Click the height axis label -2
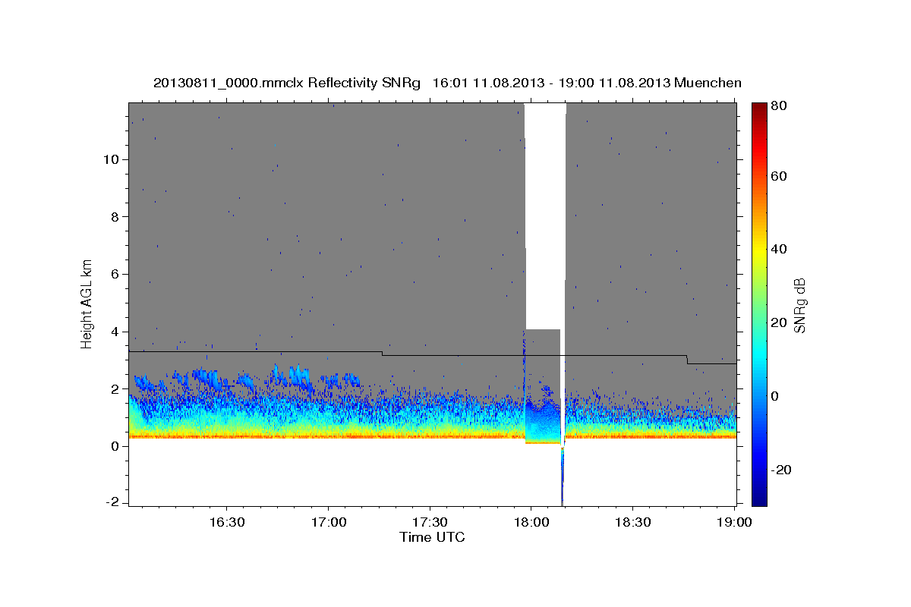 113,503
